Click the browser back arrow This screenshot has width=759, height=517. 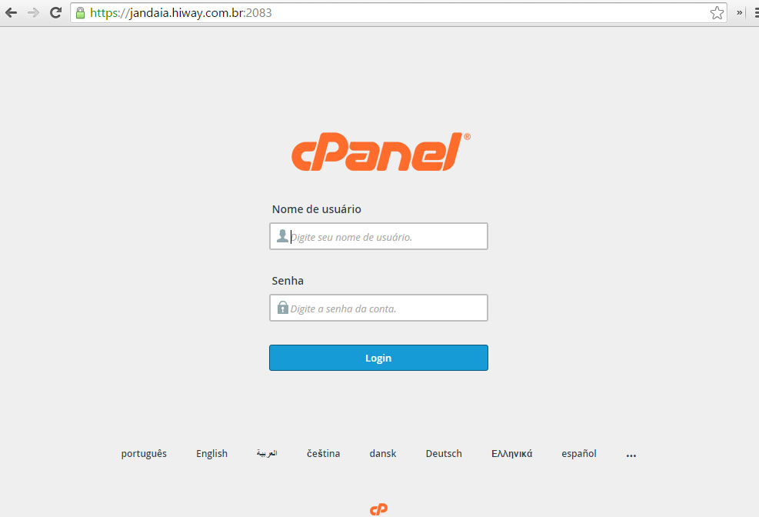coord(11,12)
